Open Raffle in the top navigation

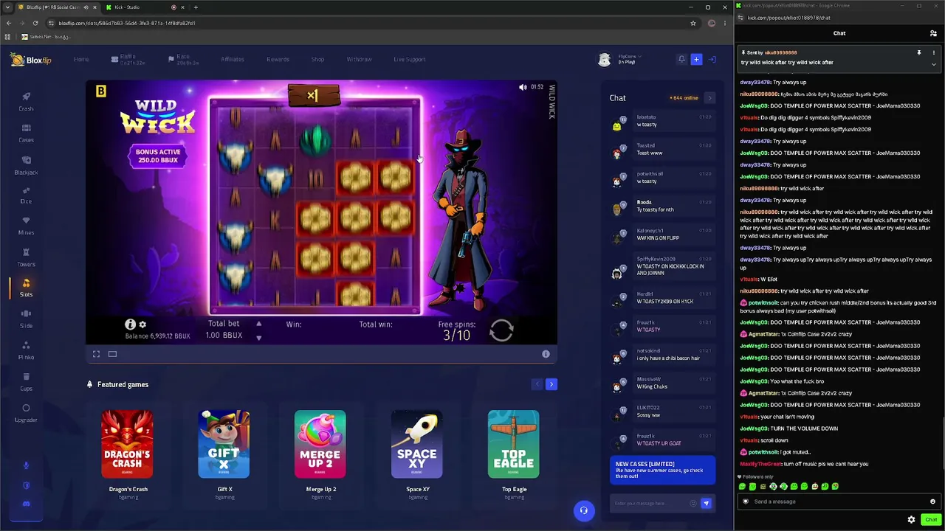pos(123,60)
